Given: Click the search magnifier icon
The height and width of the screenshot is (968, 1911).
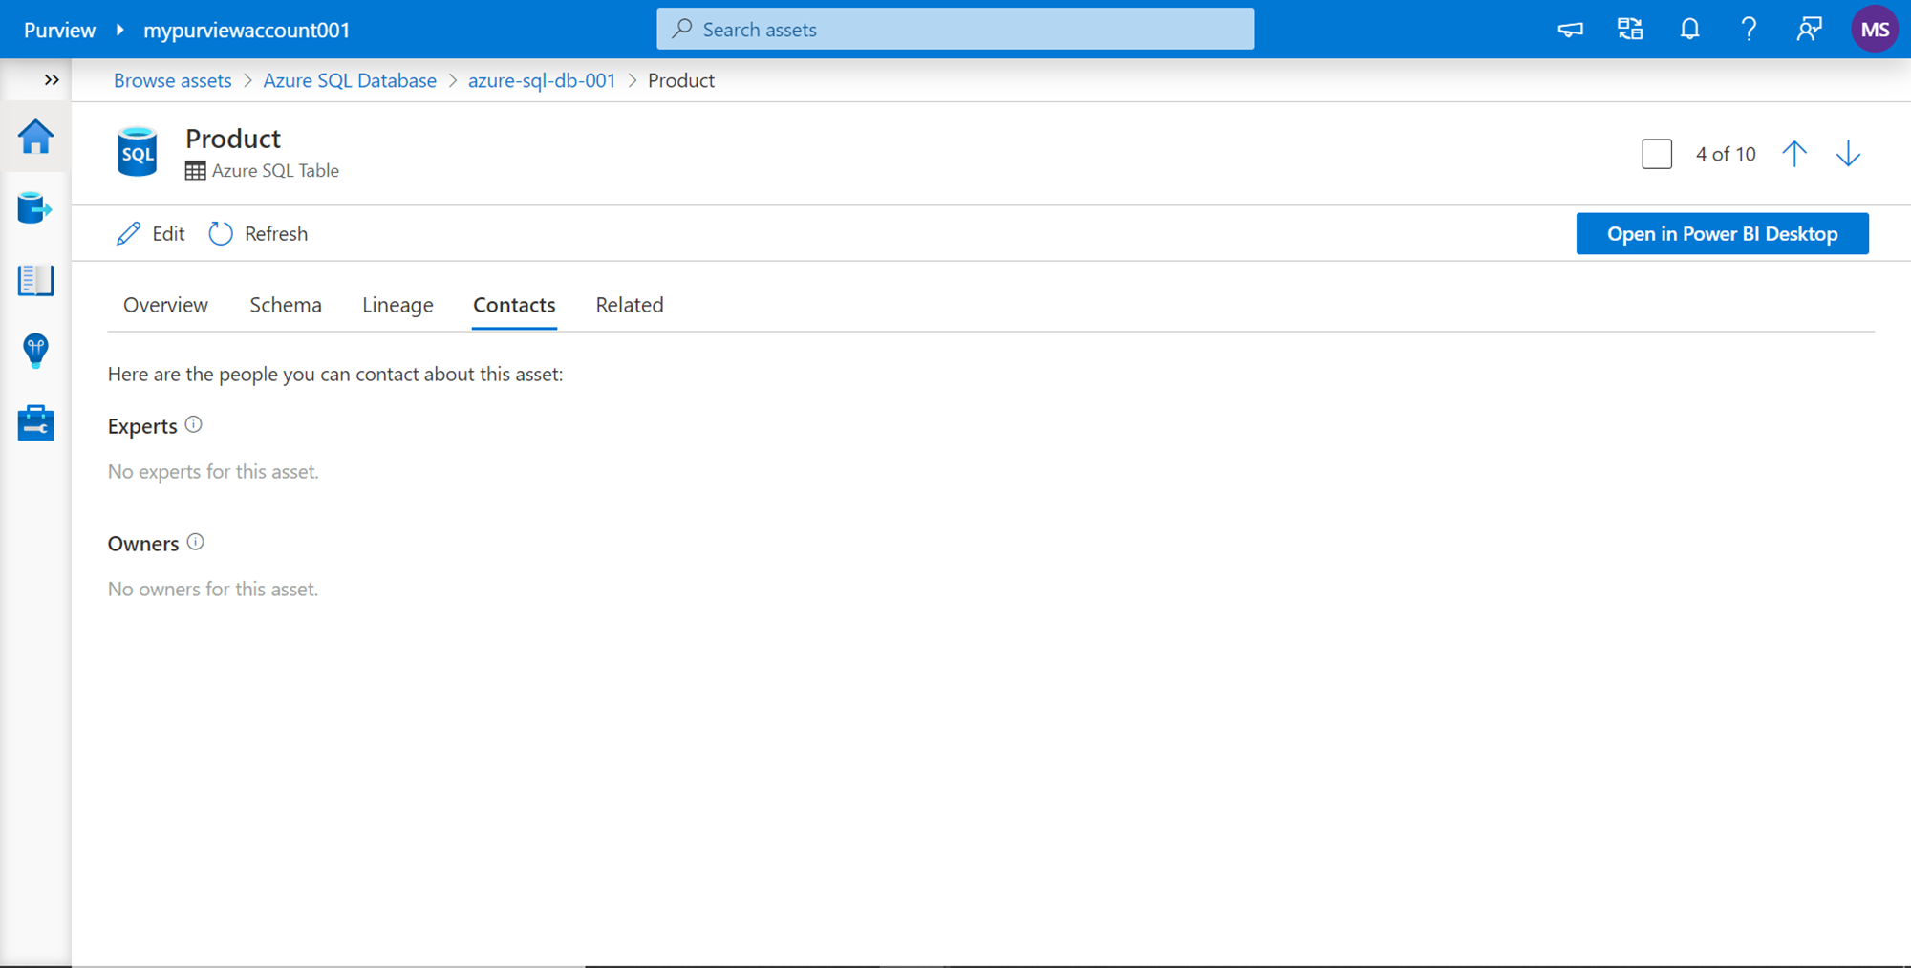Looking at the screenshot, I should point(681,29).
